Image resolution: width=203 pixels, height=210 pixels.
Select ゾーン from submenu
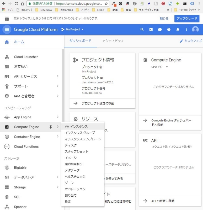[83, 183]
